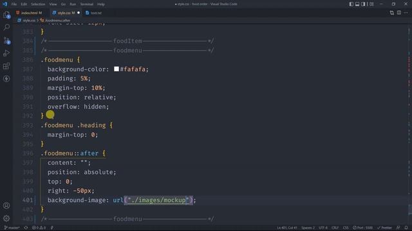The image size is (412, 231).
Task: Click line number 401 in the gutter
Action: pyautogui.click(x=28, y=200)
